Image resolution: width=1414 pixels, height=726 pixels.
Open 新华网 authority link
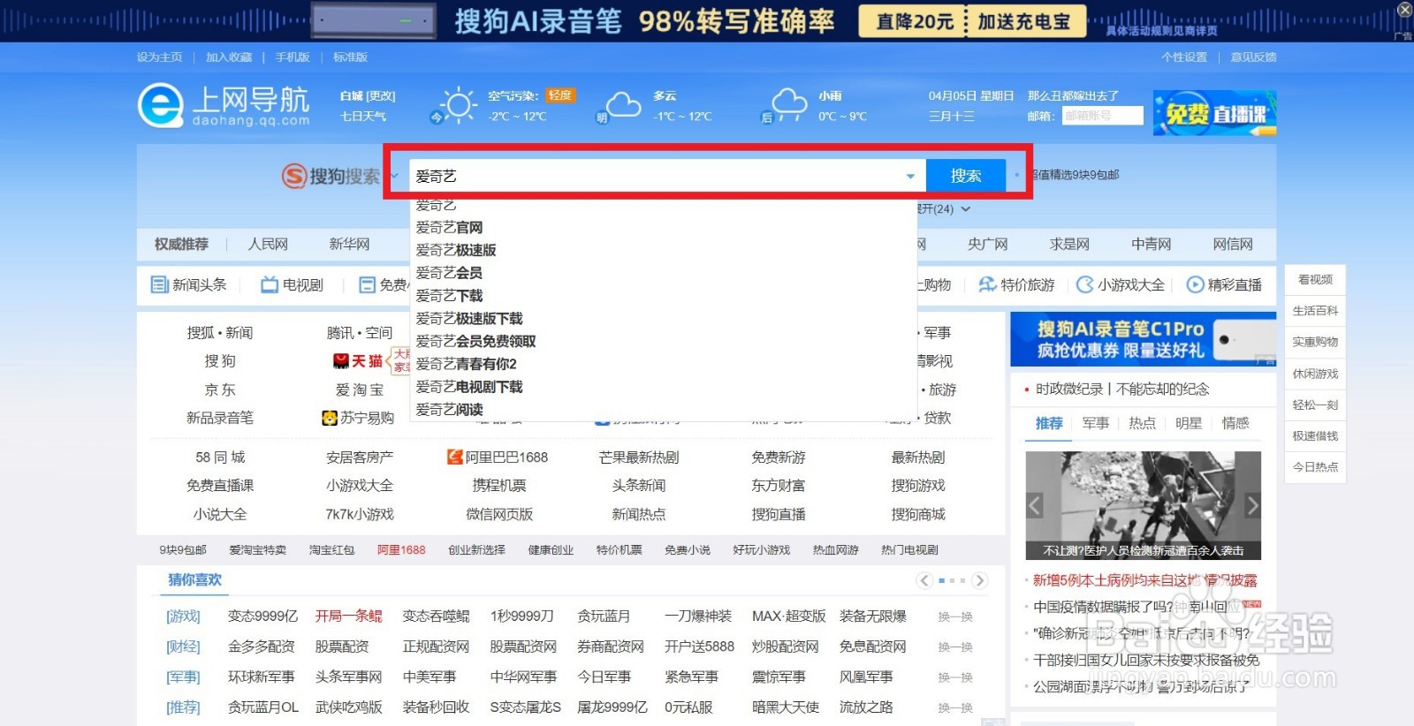point(349,244)
